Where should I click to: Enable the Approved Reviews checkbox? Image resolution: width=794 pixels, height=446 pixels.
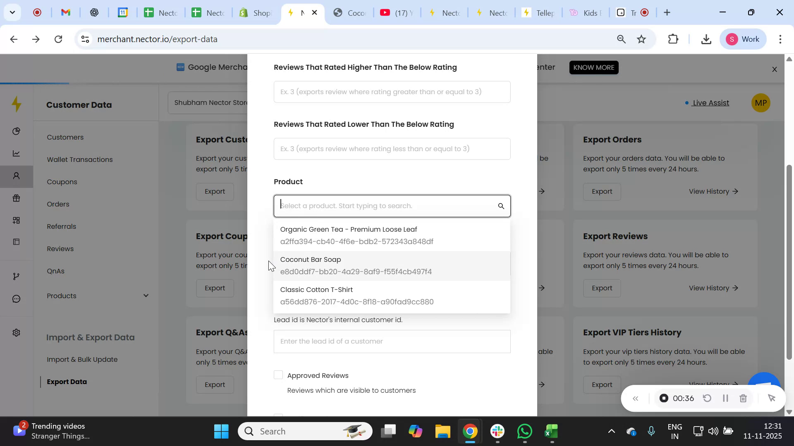[x=278, y=375]
